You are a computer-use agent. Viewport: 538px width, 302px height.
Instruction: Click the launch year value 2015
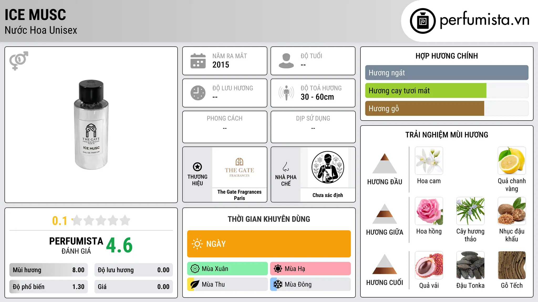(221, 65)
